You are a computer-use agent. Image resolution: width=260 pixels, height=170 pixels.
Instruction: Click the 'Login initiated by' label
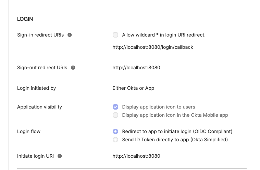pos(36,88)
